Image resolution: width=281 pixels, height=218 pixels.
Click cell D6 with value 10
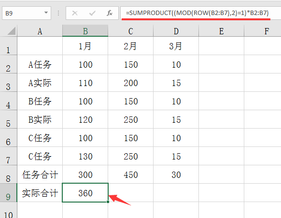(176, 138)
